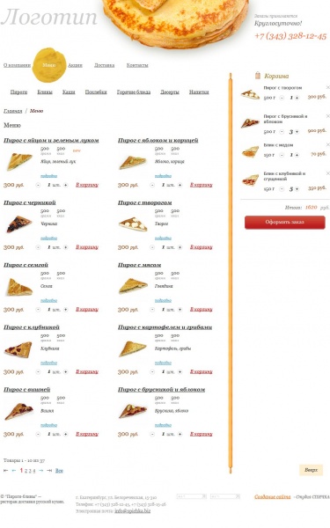Increase quantity of Пирог с яйцом и зеленым луком
330x528 pixels.
pyautogui.click(x=66, y=185)
